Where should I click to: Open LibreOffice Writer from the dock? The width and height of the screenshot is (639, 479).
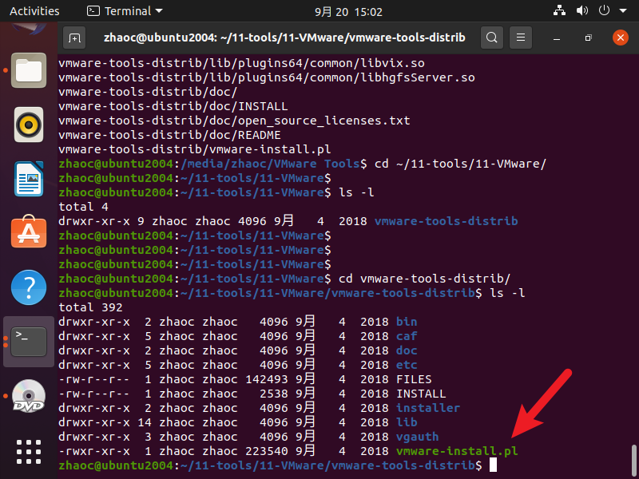click(x=29, y=179)
